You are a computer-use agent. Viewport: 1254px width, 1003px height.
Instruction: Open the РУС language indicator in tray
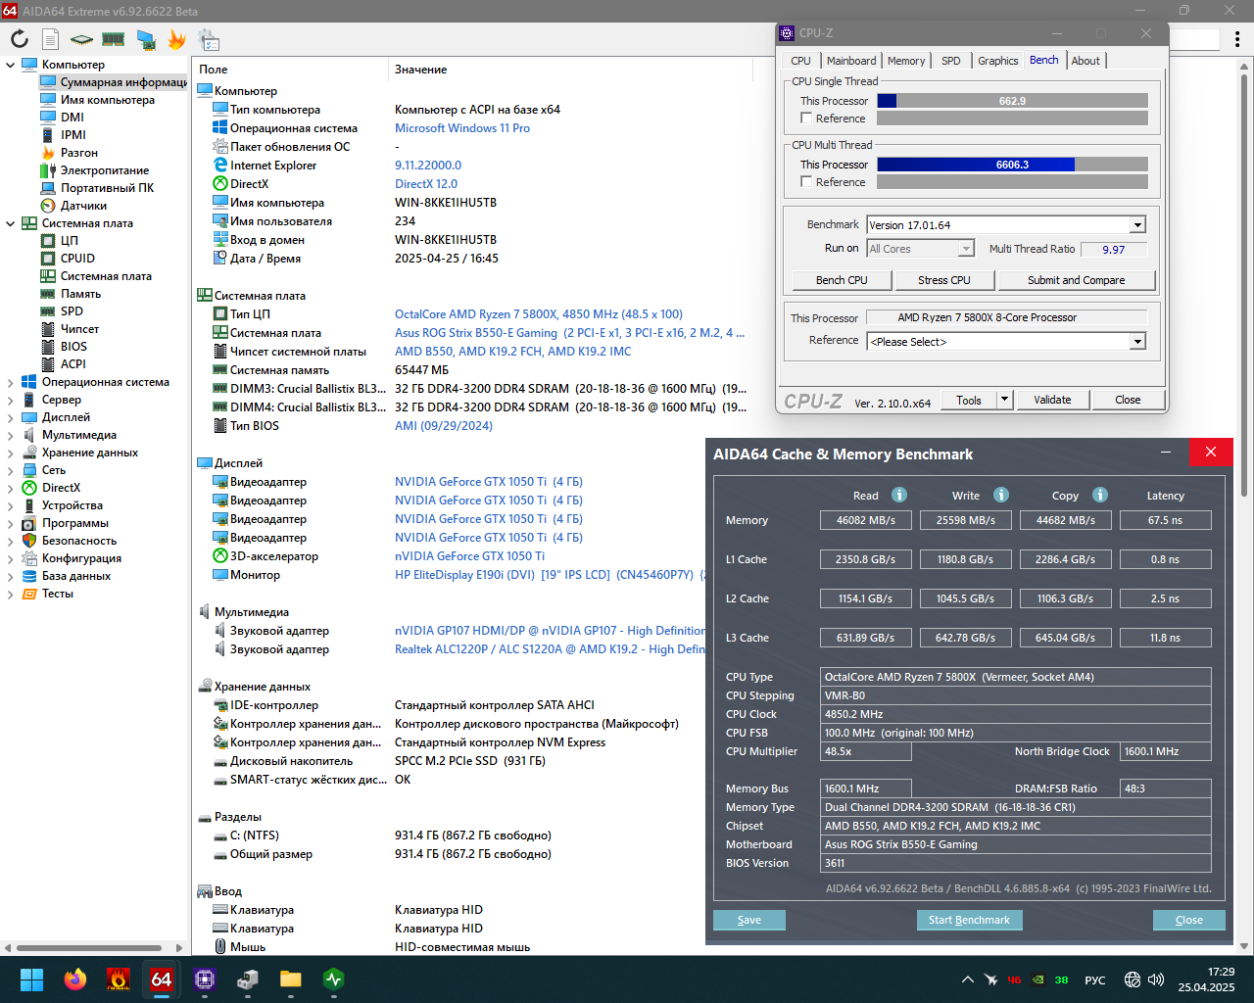[x=1095, y=979]
